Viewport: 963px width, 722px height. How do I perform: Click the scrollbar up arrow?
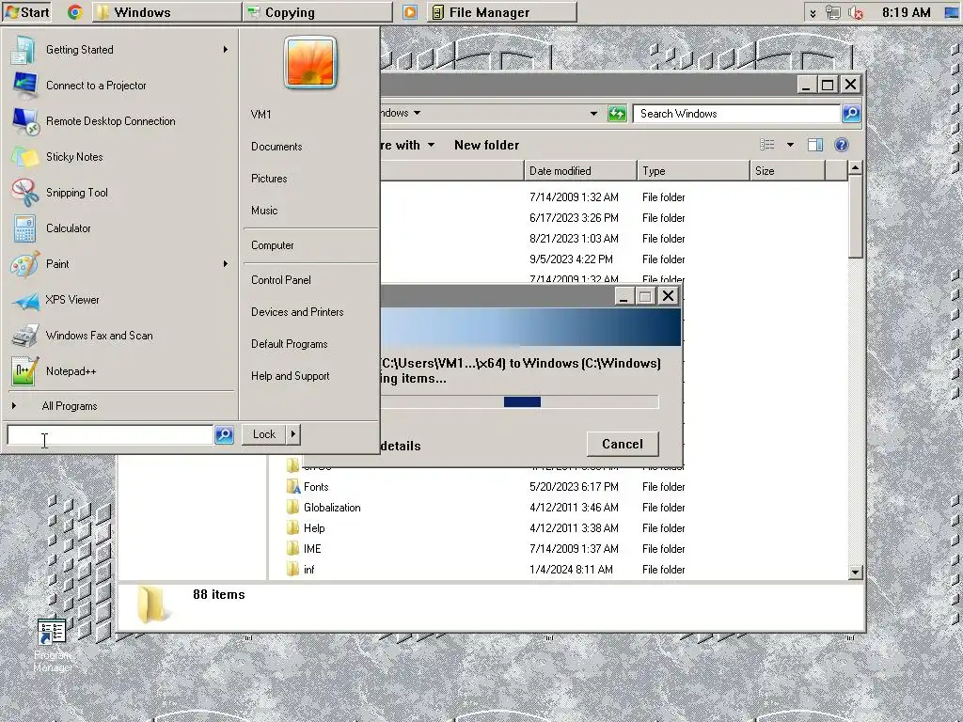(x=855, y=167)
